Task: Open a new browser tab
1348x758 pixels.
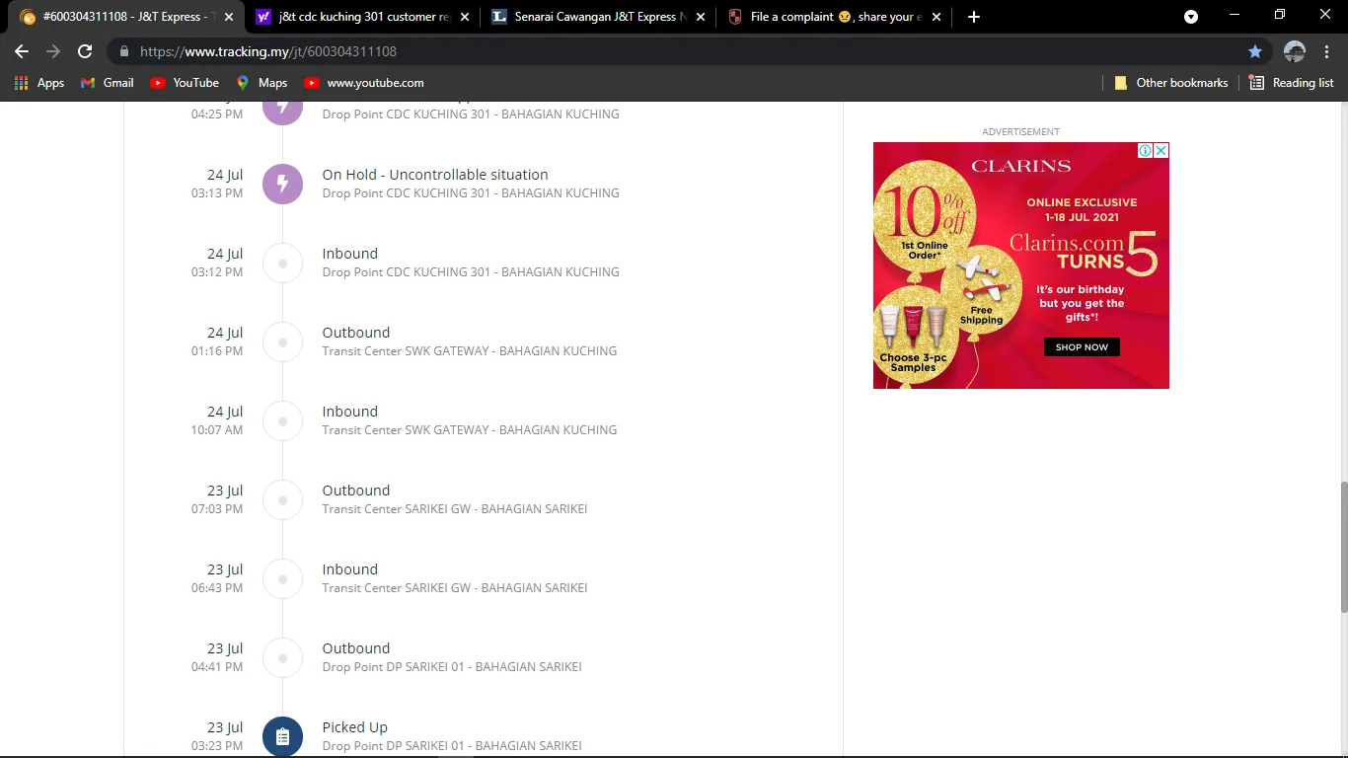Action: coord(974,17)
